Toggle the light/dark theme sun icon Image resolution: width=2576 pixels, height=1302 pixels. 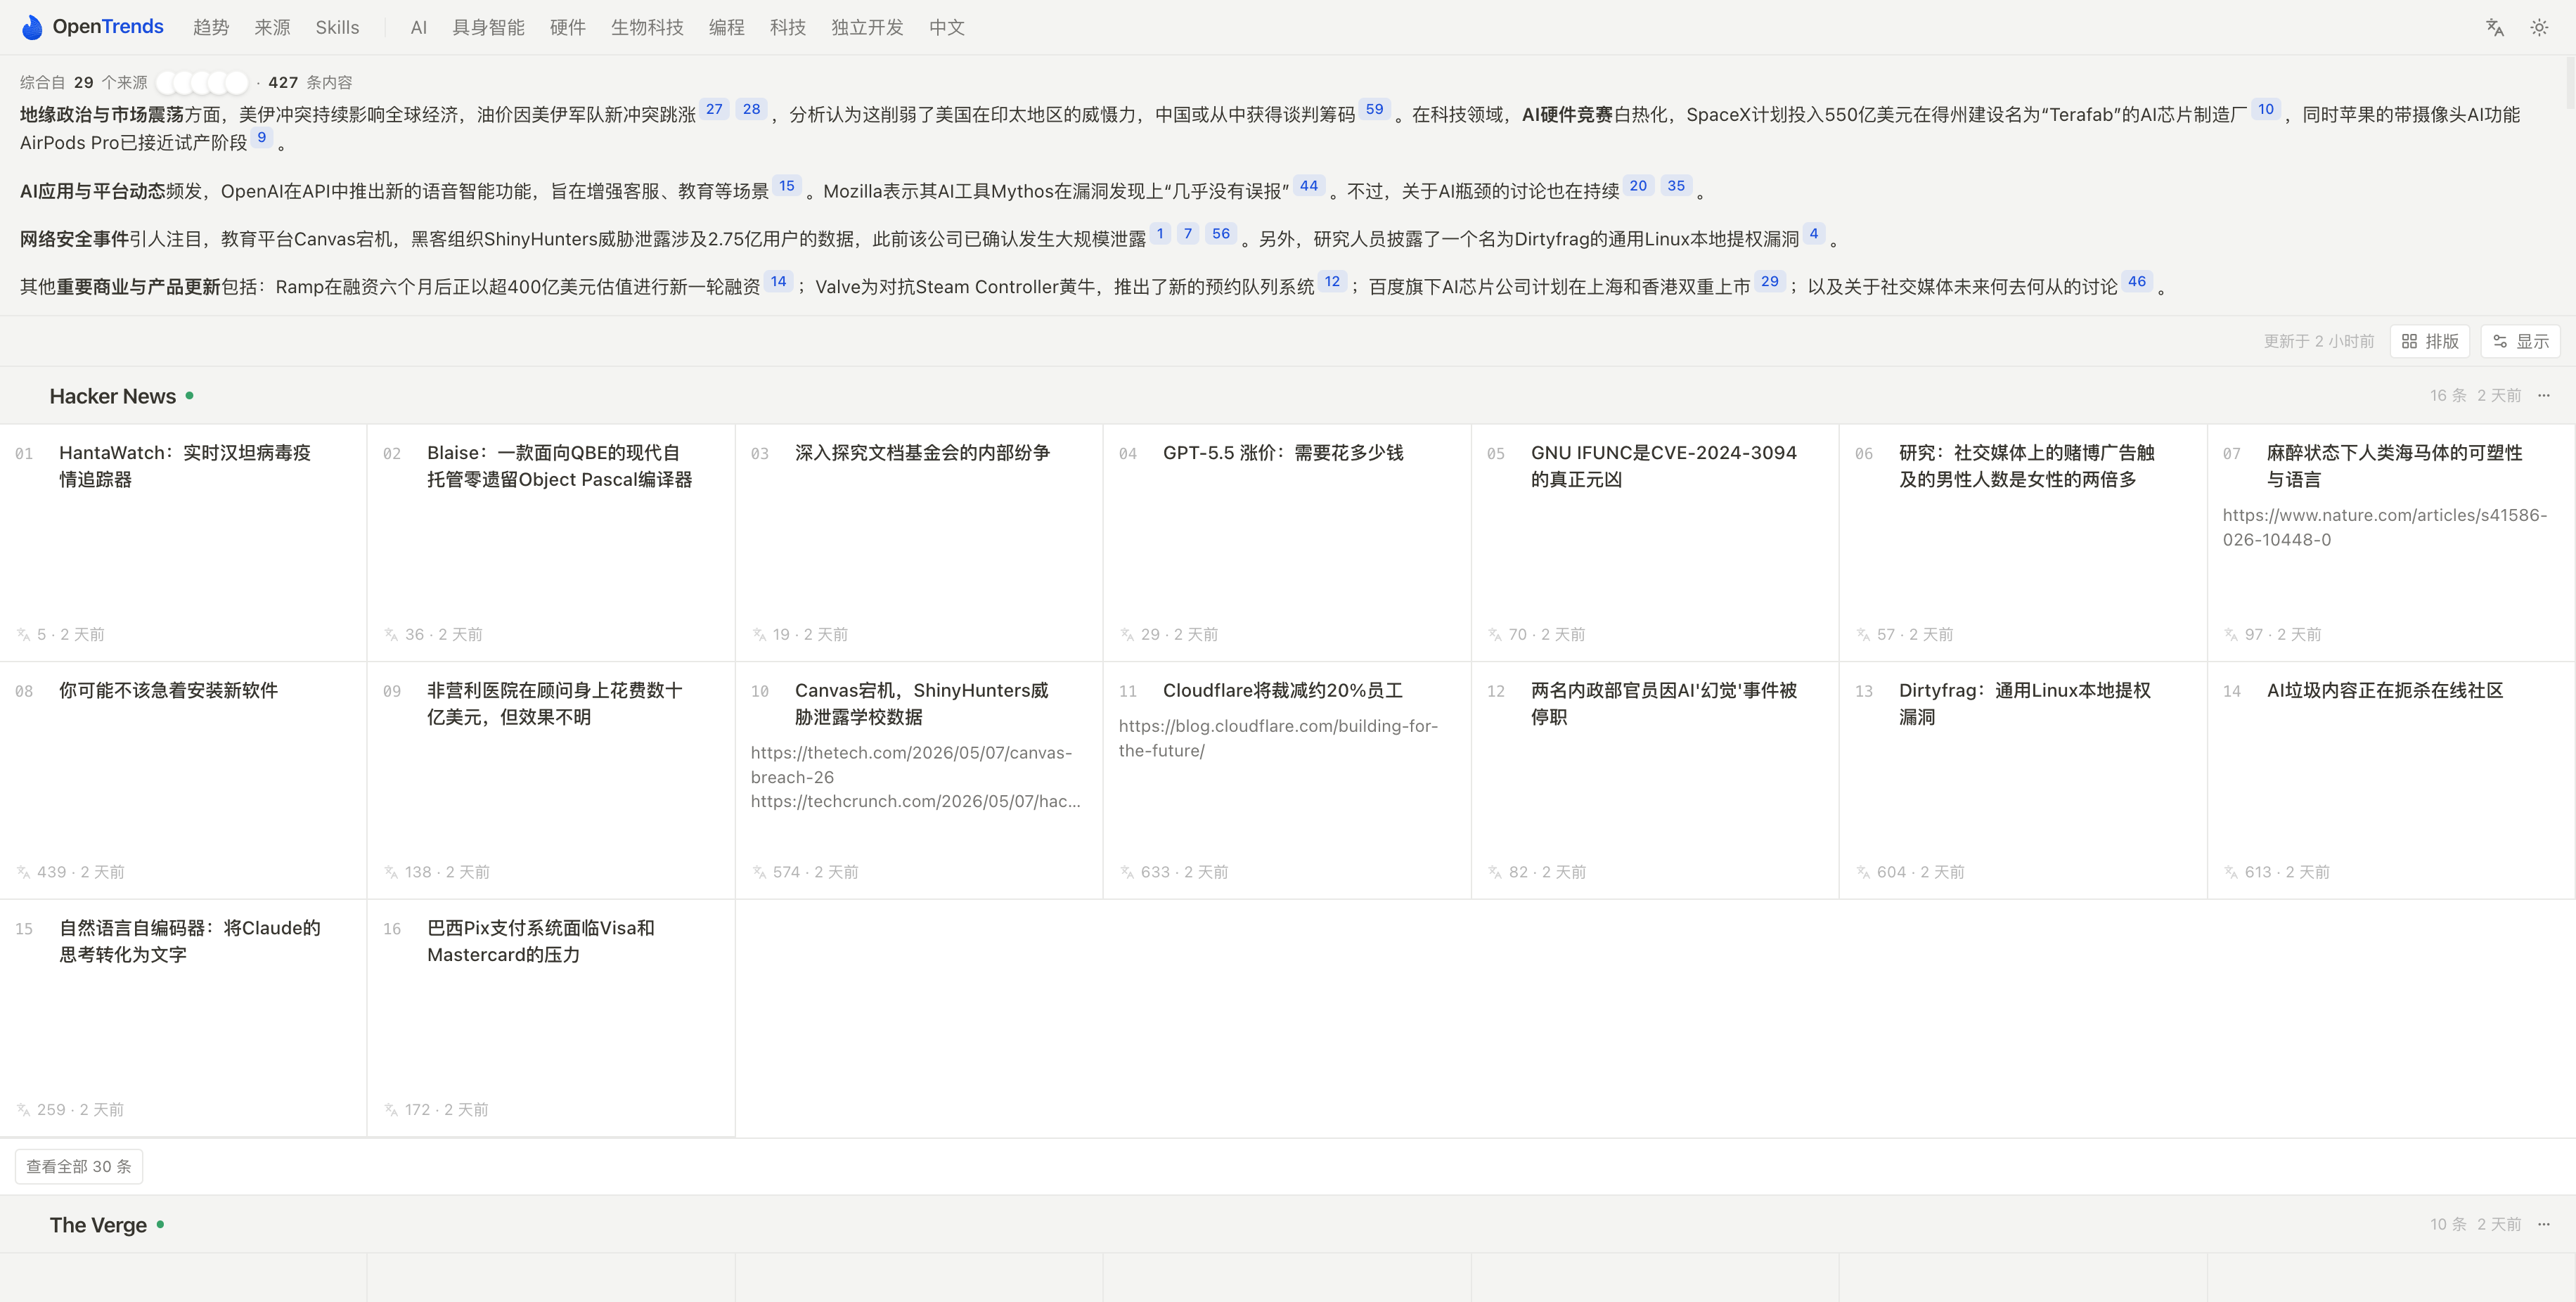click(2539, 27)
